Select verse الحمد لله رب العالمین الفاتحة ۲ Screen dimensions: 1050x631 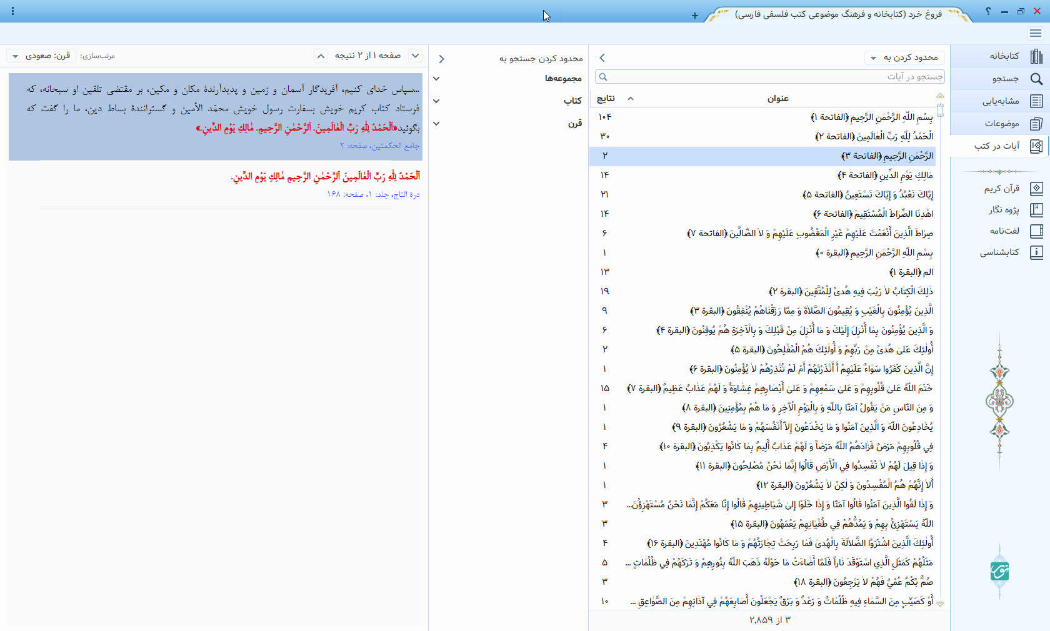point(762,136)
